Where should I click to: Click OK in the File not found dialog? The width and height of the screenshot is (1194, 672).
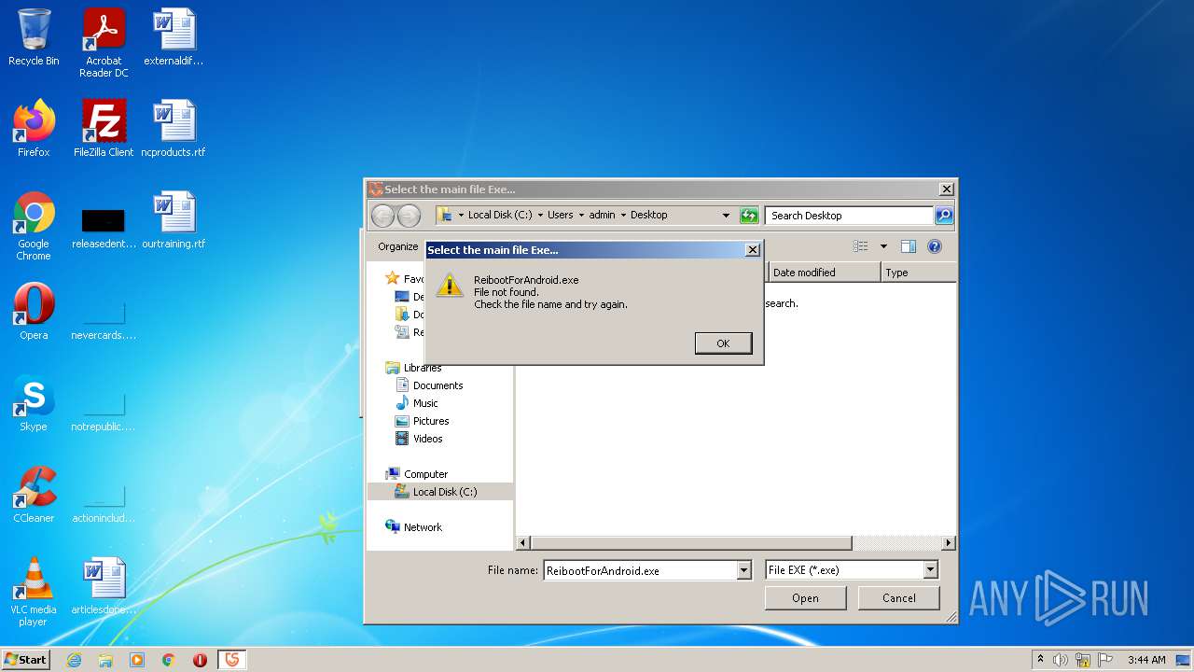[x=723, y=343]
